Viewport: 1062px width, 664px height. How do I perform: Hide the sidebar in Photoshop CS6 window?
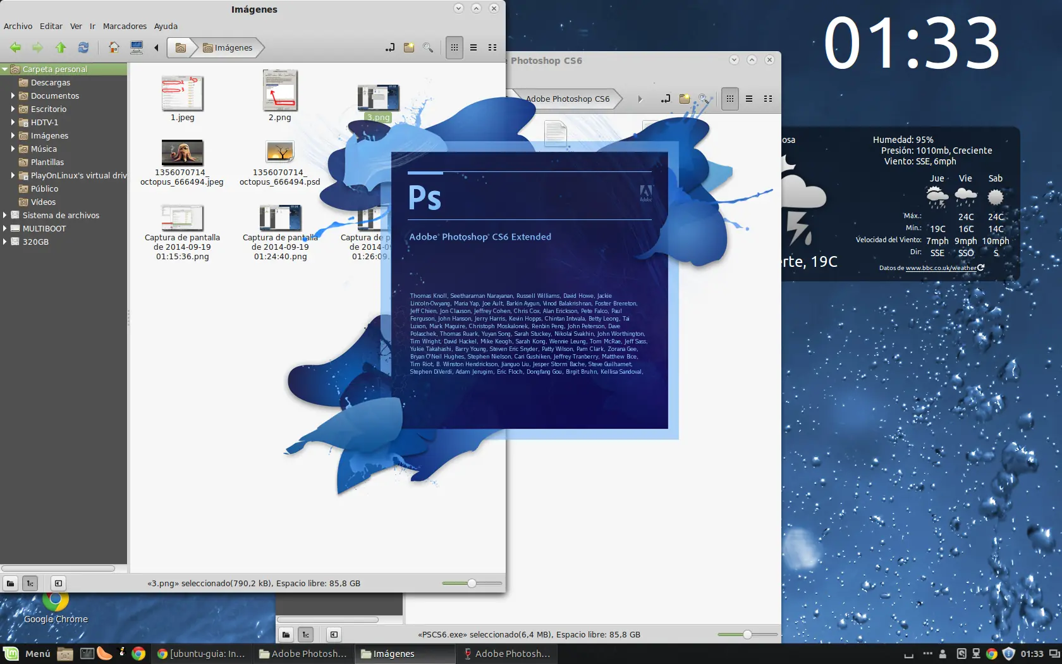pyautogui.click(x=334, y=634)
